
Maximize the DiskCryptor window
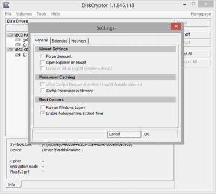point(194,4)
